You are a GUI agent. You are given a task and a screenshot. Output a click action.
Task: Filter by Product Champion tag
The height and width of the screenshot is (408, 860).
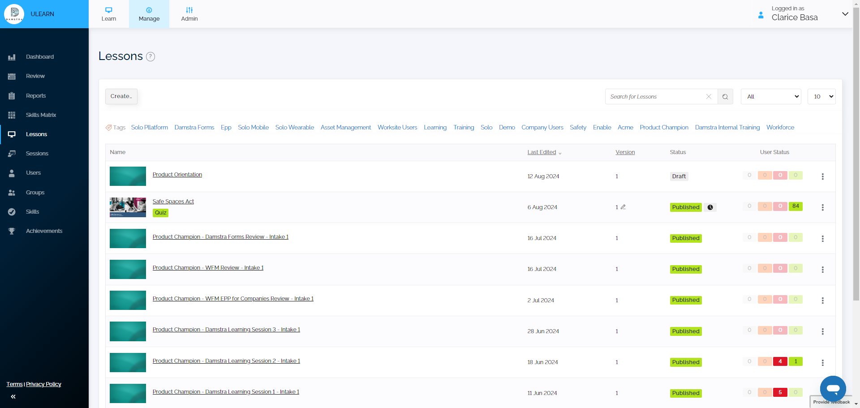coord(664,128)
